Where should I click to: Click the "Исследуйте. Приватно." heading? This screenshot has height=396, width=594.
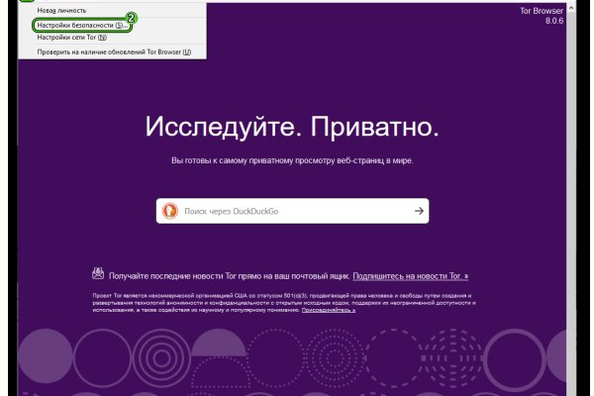click(x=292, y=128)
